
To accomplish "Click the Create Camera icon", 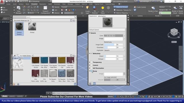I will click(x=135, y=7).
